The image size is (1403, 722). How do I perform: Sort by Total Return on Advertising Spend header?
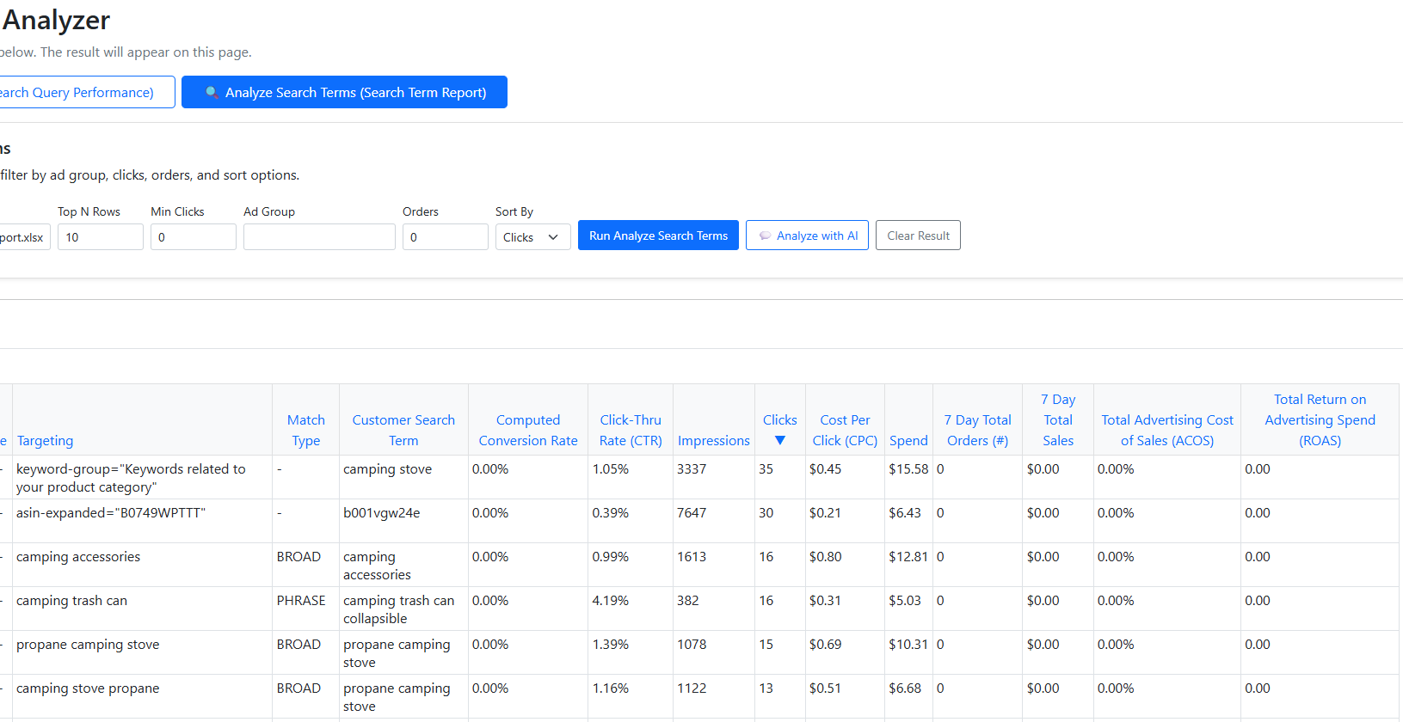1320,419
